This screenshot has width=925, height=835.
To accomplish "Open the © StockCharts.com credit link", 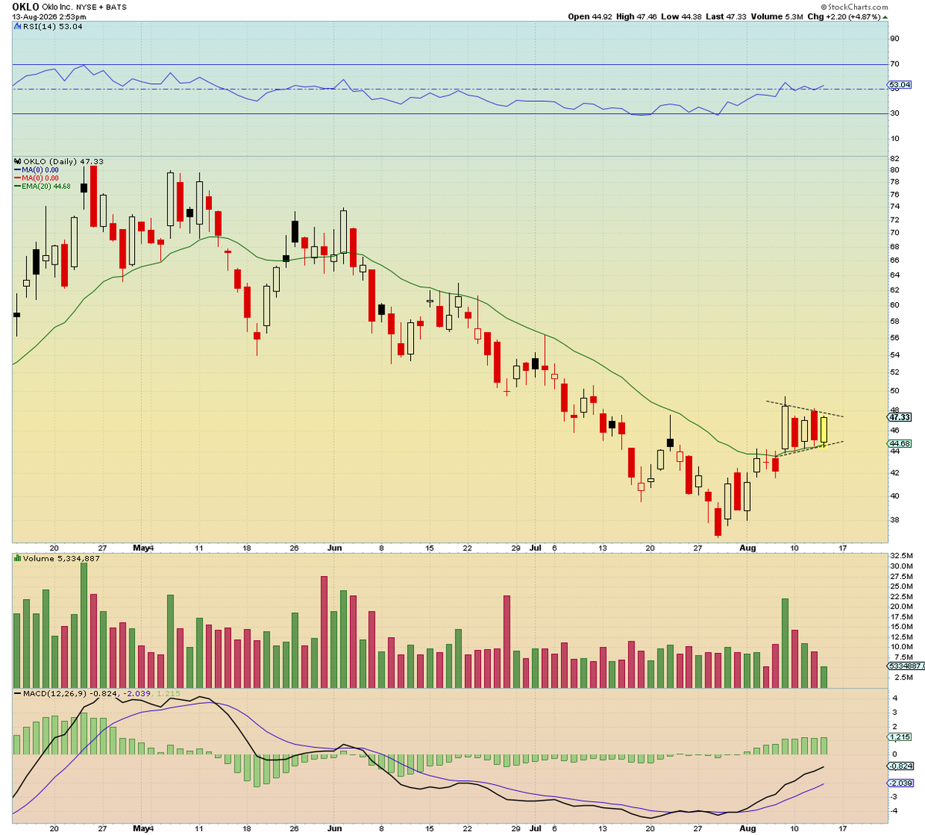I will [x=853, y=6].
